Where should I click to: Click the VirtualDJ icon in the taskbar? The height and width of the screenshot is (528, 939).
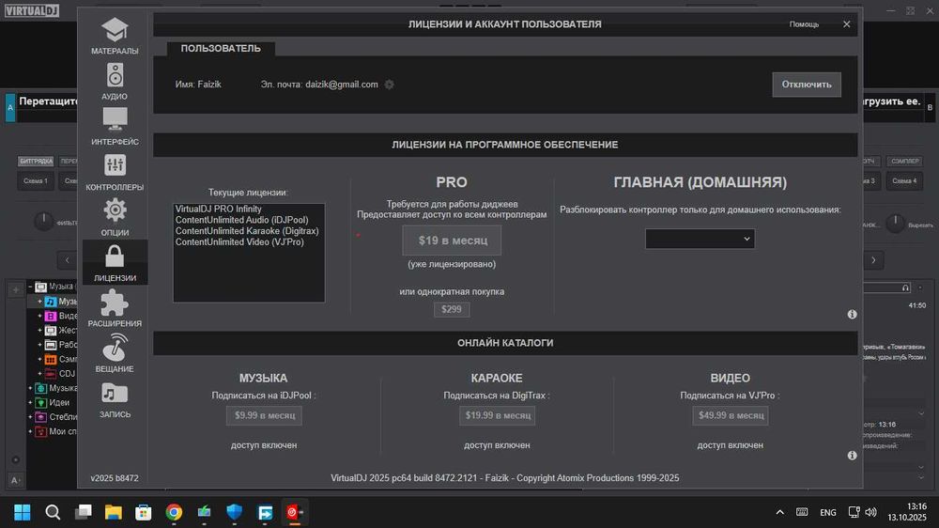pos(295,512)
